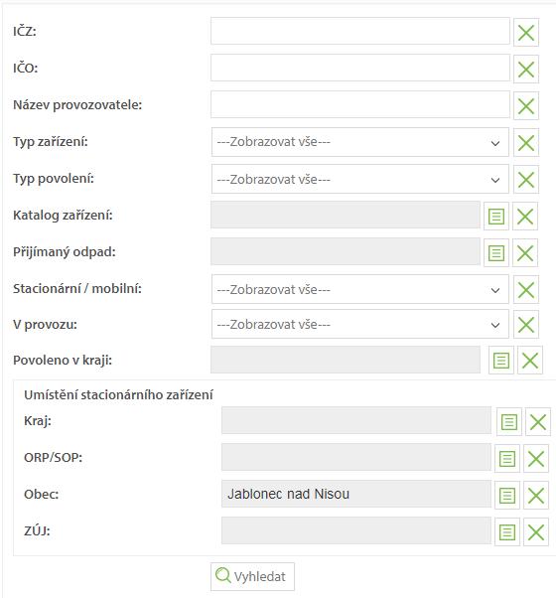This screenshot has width=556, height=598.
Task: Open the list picker for Katalog zařízení
Action: [496, 217]
